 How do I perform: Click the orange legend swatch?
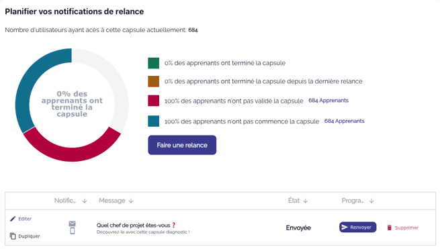[x=153, y=81]
